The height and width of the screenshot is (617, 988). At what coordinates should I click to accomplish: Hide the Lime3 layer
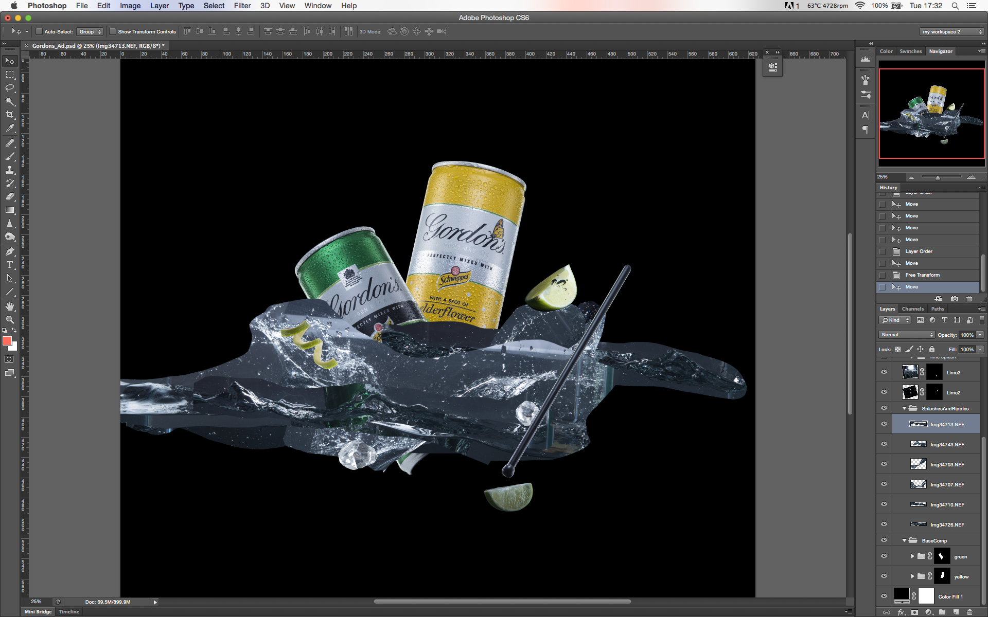(884, 372)
